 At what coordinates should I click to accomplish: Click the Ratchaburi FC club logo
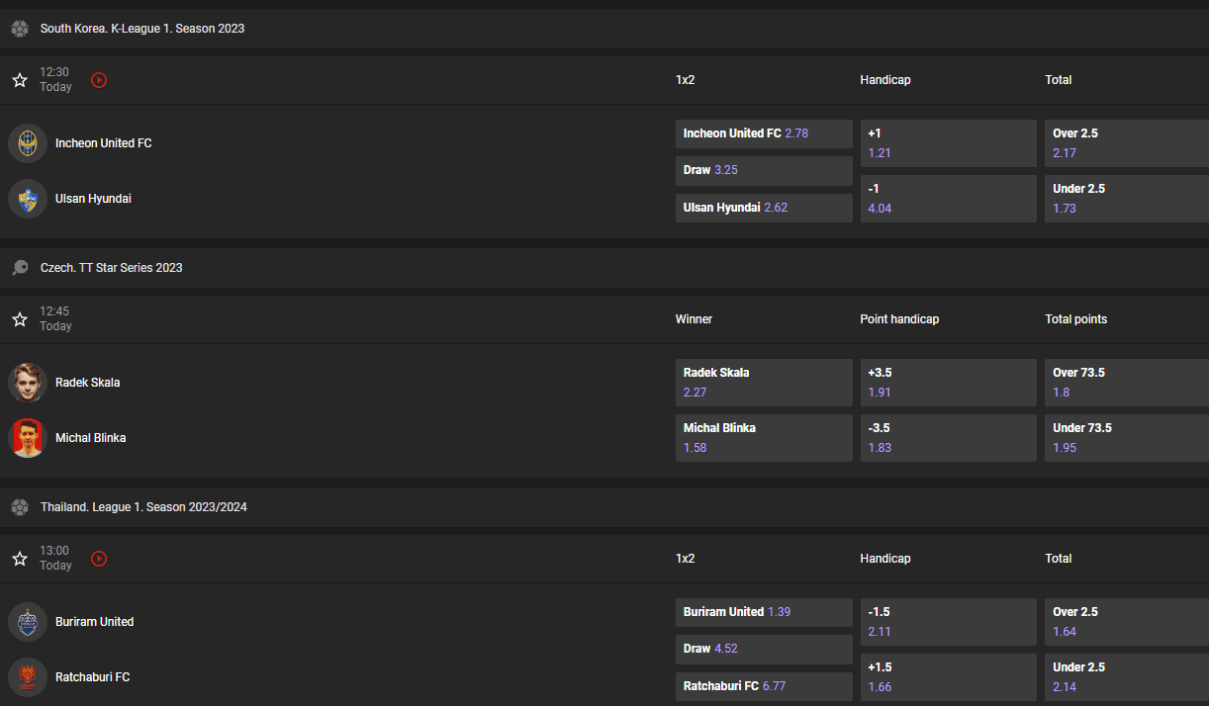pos(28,677)
